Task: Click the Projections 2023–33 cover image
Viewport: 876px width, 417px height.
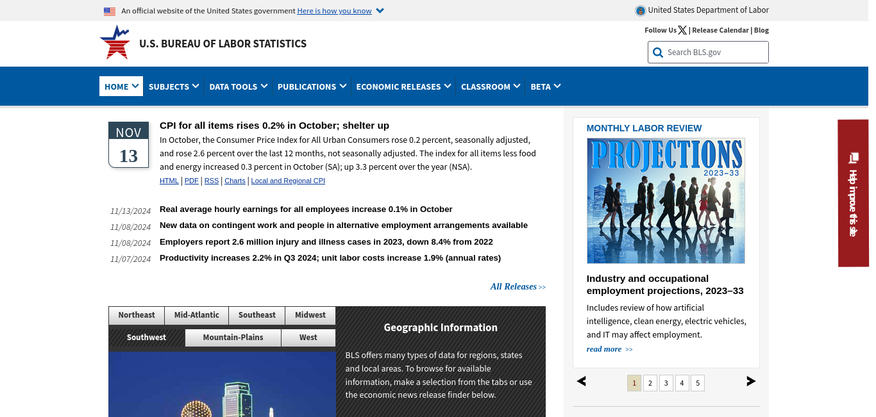Action: [666, 200]
